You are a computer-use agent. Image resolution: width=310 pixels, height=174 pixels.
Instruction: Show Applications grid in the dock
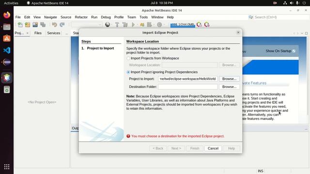(x=7, y=167)
